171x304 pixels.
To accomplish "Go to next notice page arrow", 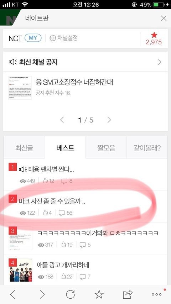I will [109, 120].
